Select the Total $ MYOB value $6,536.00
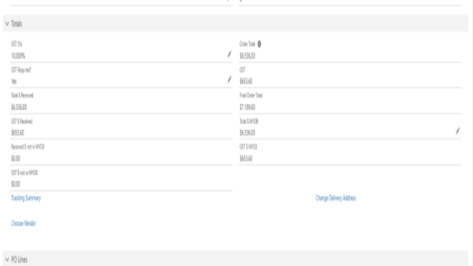473x266 pixels. point(248,133)
